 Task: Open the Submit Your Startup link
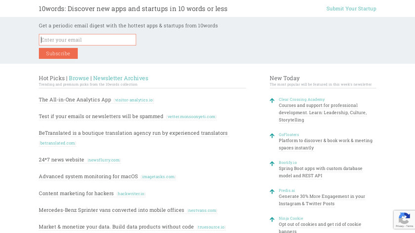[351, 8]
